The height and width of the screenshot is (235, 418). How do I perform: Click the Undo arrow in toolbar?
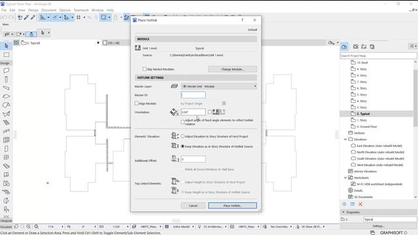pos(5,18)
